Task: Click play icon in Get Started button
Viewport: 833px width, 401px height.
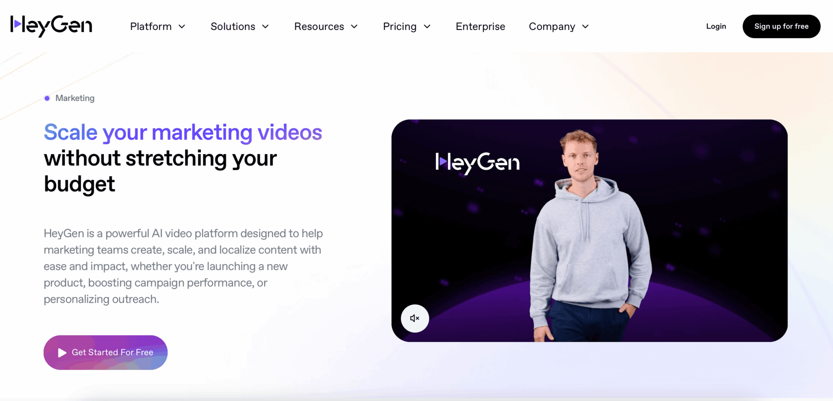Action: tap(62, 353)
